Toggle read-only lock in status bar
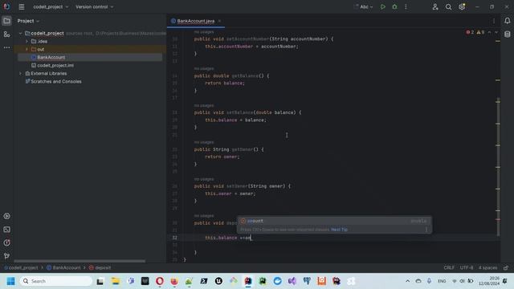Screen dimensions: 514x289 [506, 267]
